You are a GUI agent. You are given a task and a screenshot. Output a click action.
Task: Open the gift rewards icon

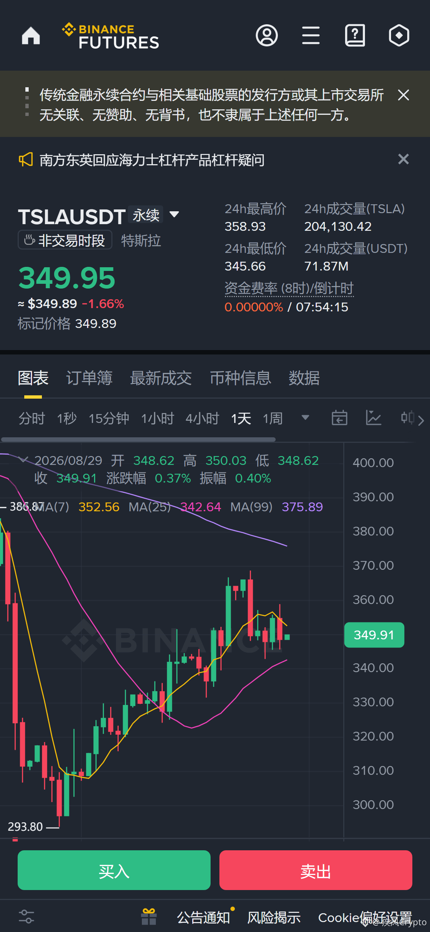(x=149, y=917)
